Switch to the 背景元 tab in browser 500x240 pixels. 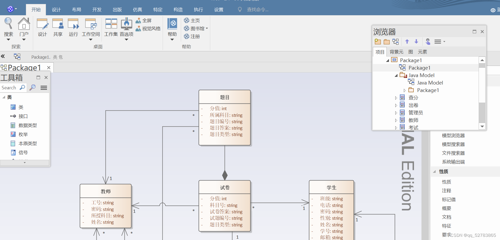pos(396,52)
